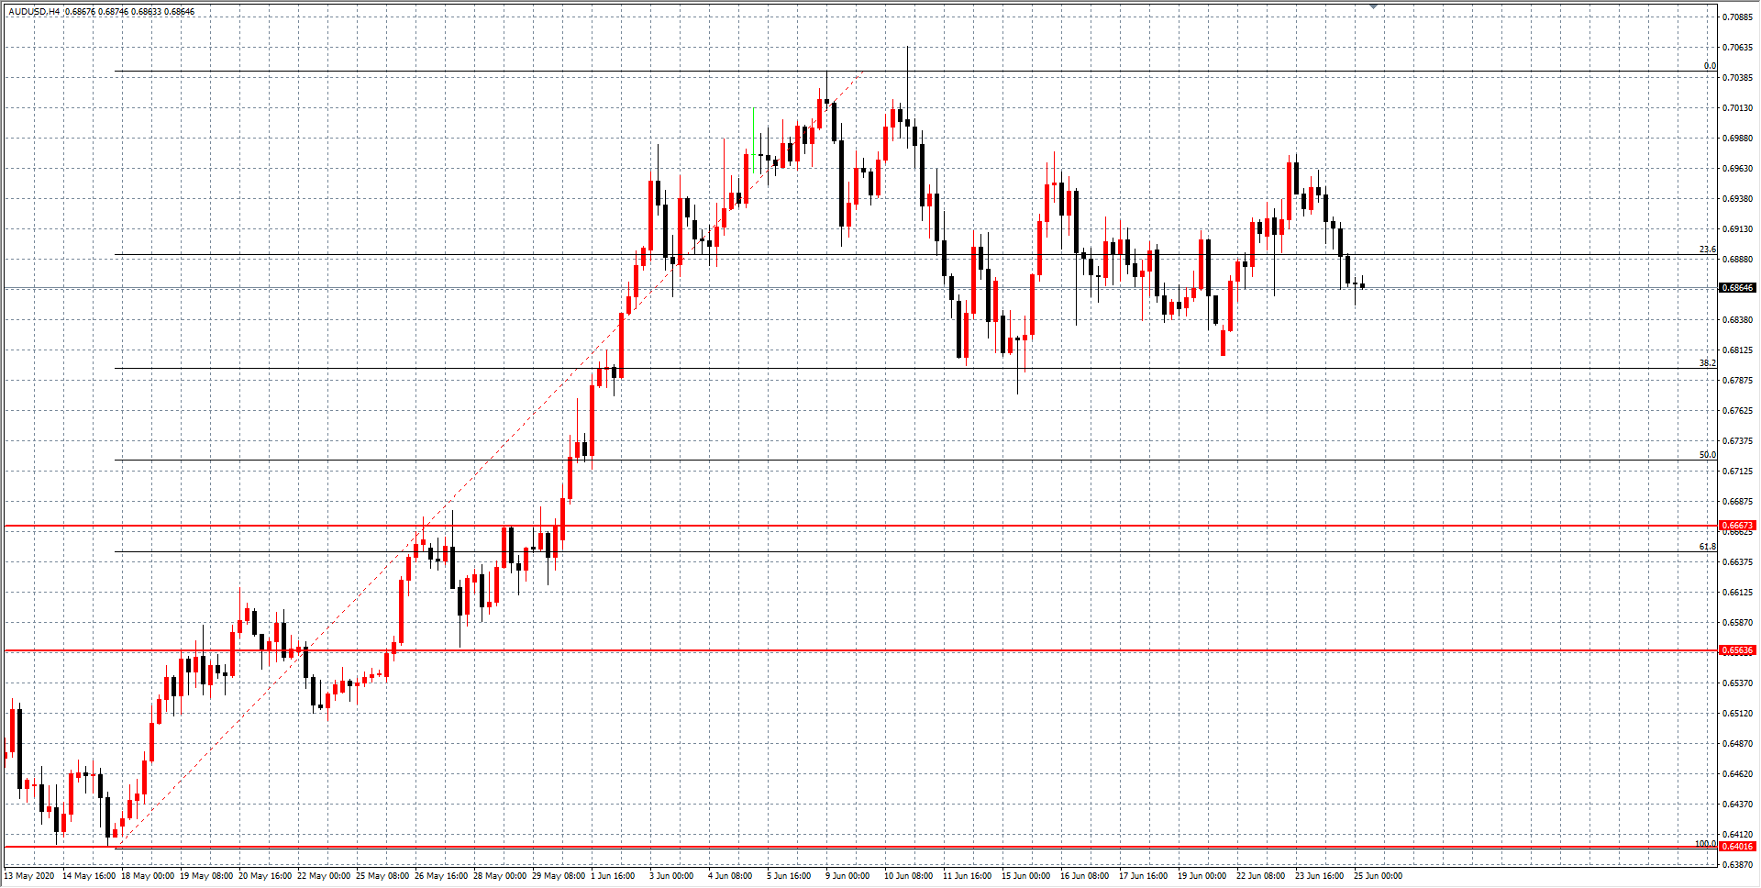The image size is (1761, 888).
Task: Click the 0.65870 price axis label
Action: pyautogui.click(x=1737, y=623)
